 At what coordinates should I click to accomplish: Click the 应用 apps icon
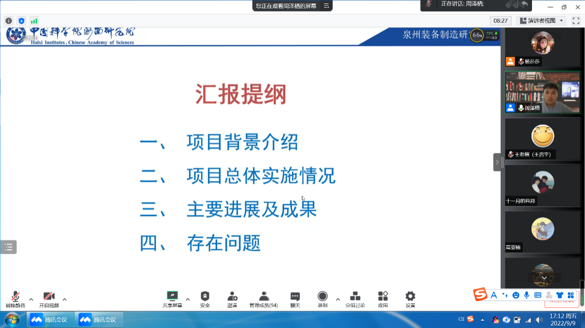coord(383,299)
